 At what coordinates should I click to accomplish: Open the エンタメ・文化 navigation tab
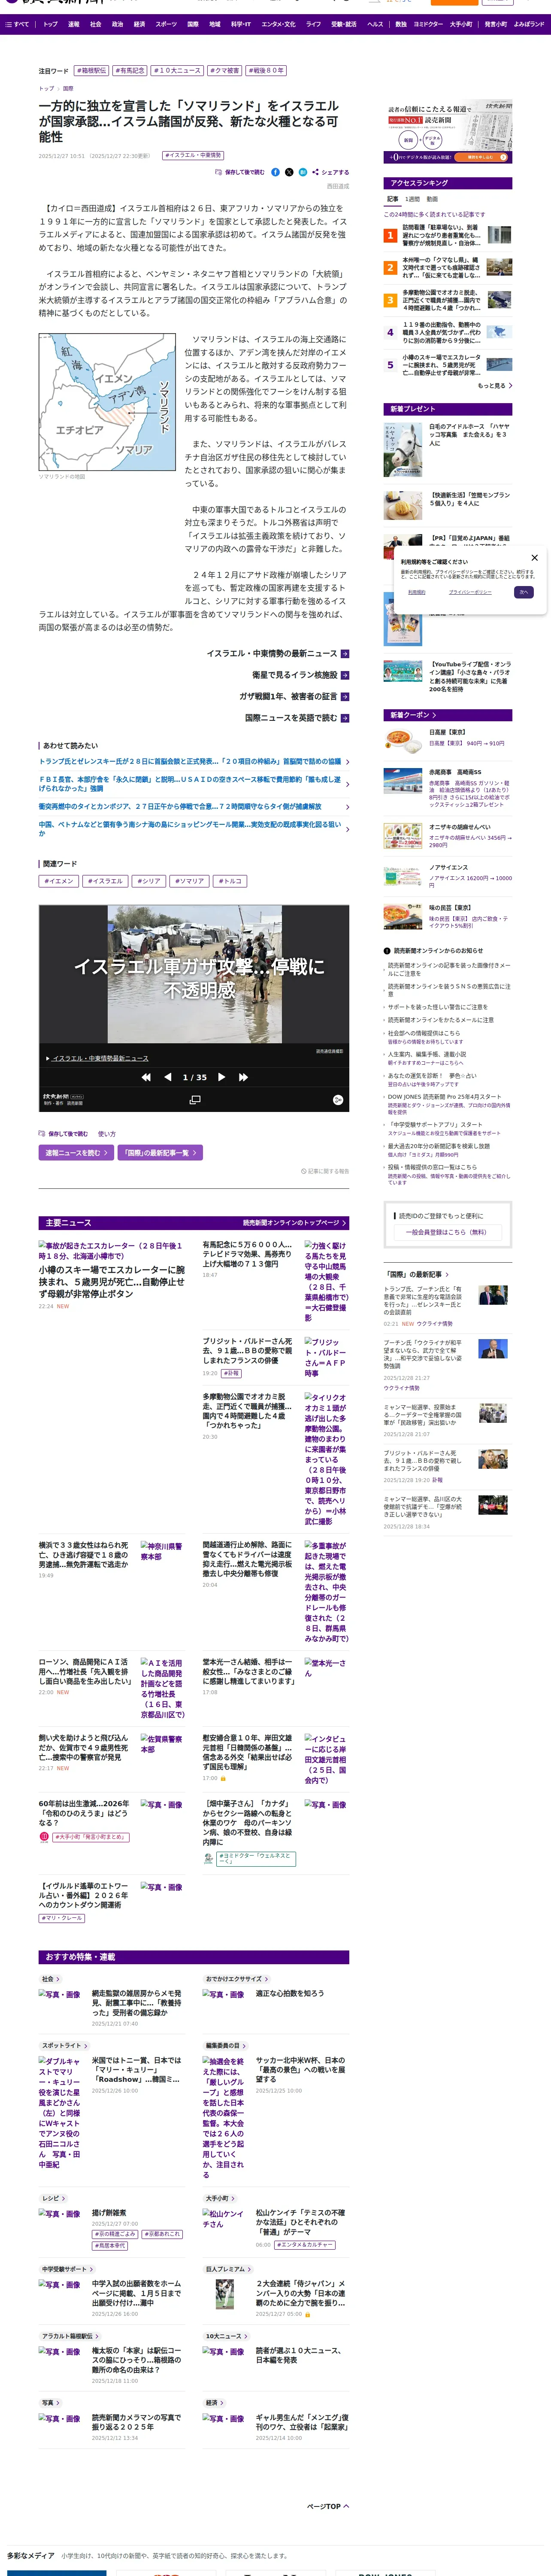point(279,24)
